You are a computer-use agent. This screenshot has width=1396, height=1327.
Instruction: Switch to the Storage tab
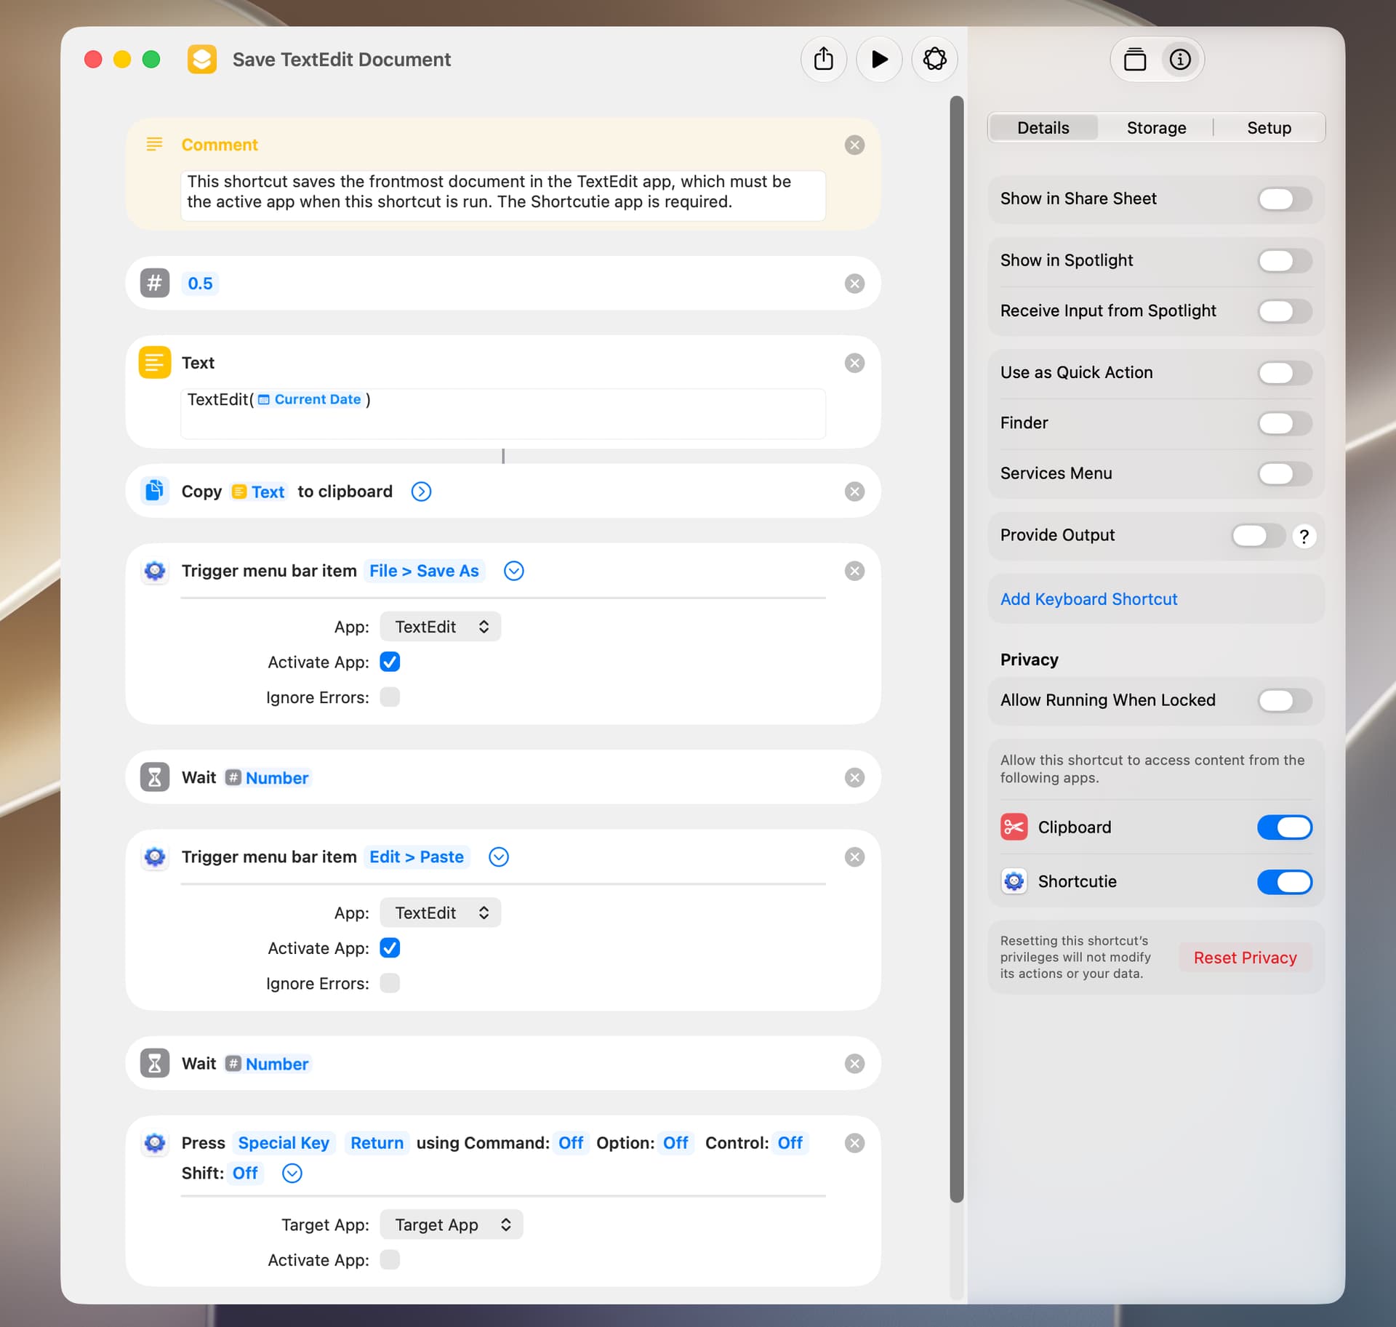point(1156,128)
